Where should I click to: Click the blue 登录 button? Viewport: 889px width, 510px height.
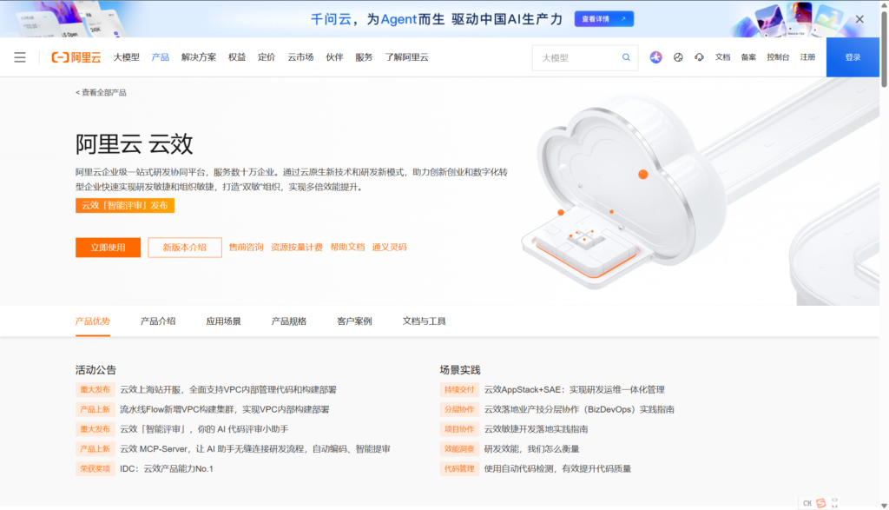click(x=853, y=57)
